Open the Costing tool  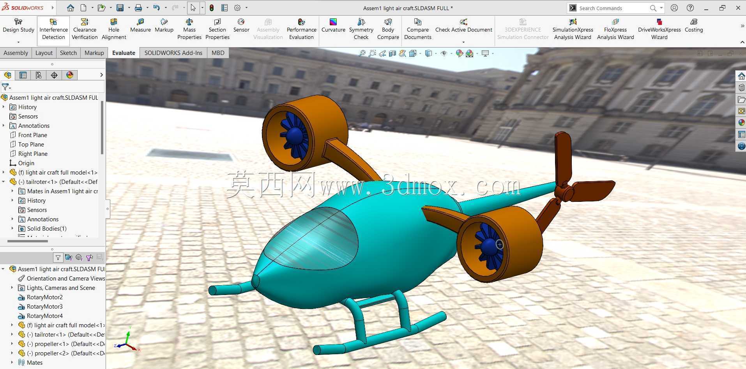click(694, 25)
